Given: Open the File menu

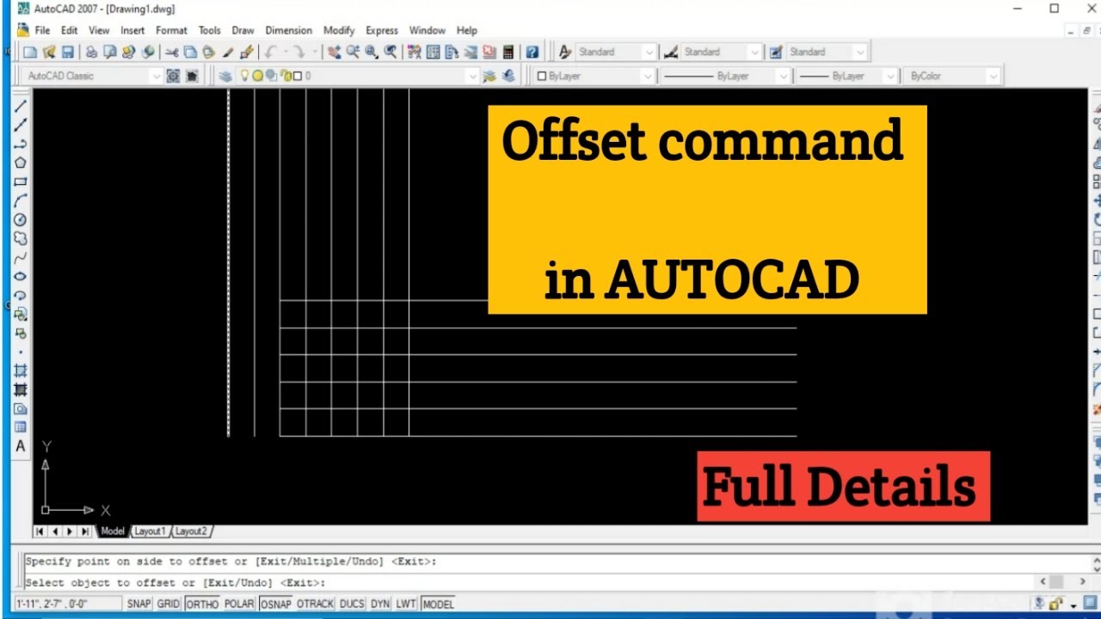Looking at the screenshot, I should (42, 30).
